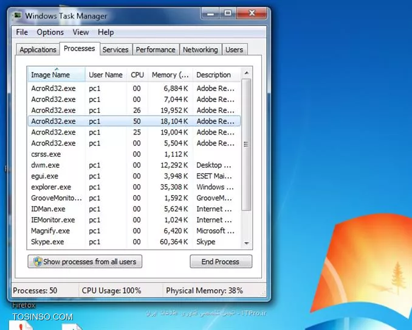Click Show processes from all users
Viewport: 412px width, 330px height.
(85, 262)
